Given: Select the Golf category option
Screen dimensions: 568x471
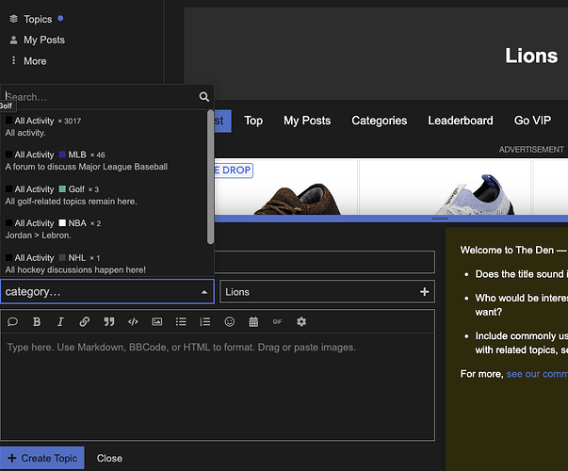Looking at the screenshot, I should click(x=105, y=195).
